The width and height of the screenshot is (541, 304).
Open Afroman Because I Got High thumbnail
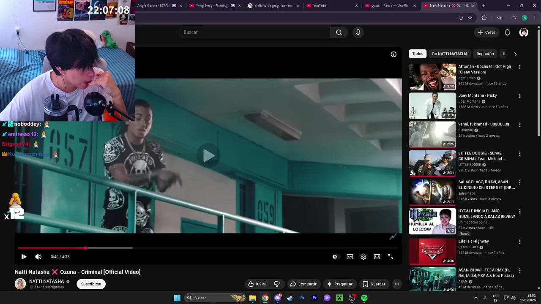point(432,77)
